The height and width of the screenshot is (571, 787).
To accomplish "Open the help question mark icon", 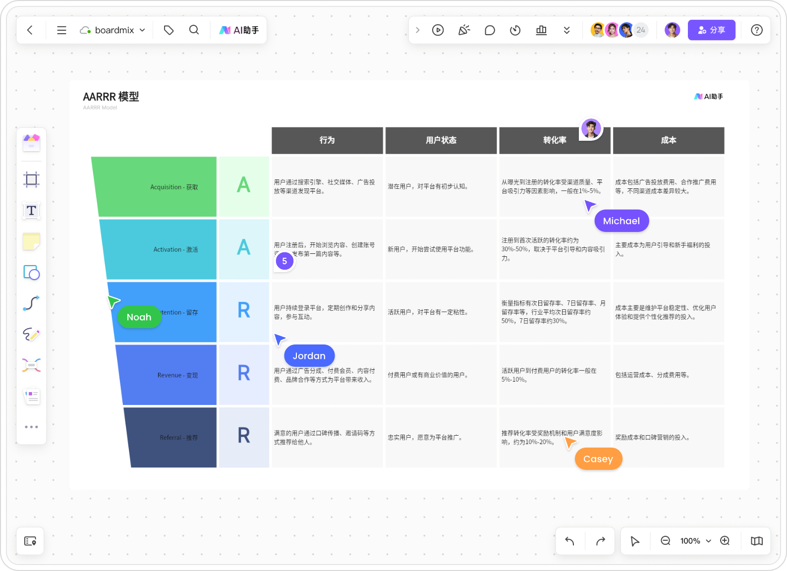I will point(757,30).
